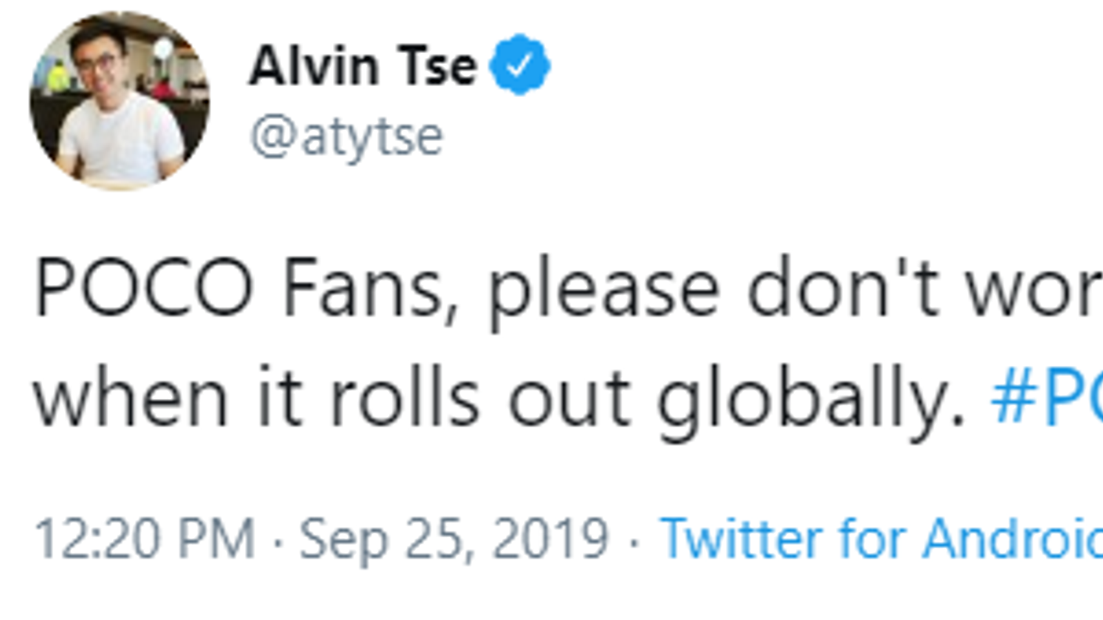1103x620 pixels.
Task: Select the Sep 25, 2019 date
Action: pos(454,539)
